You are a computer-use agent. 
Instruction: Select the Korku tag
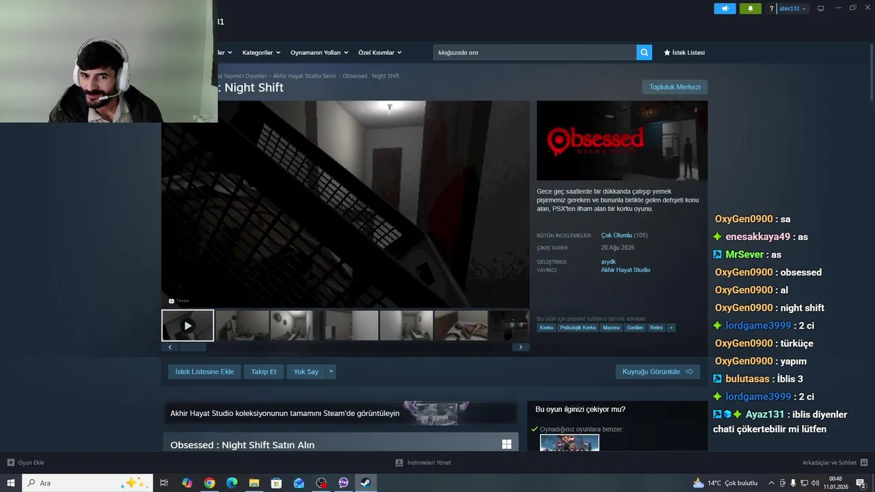[546, 328]
